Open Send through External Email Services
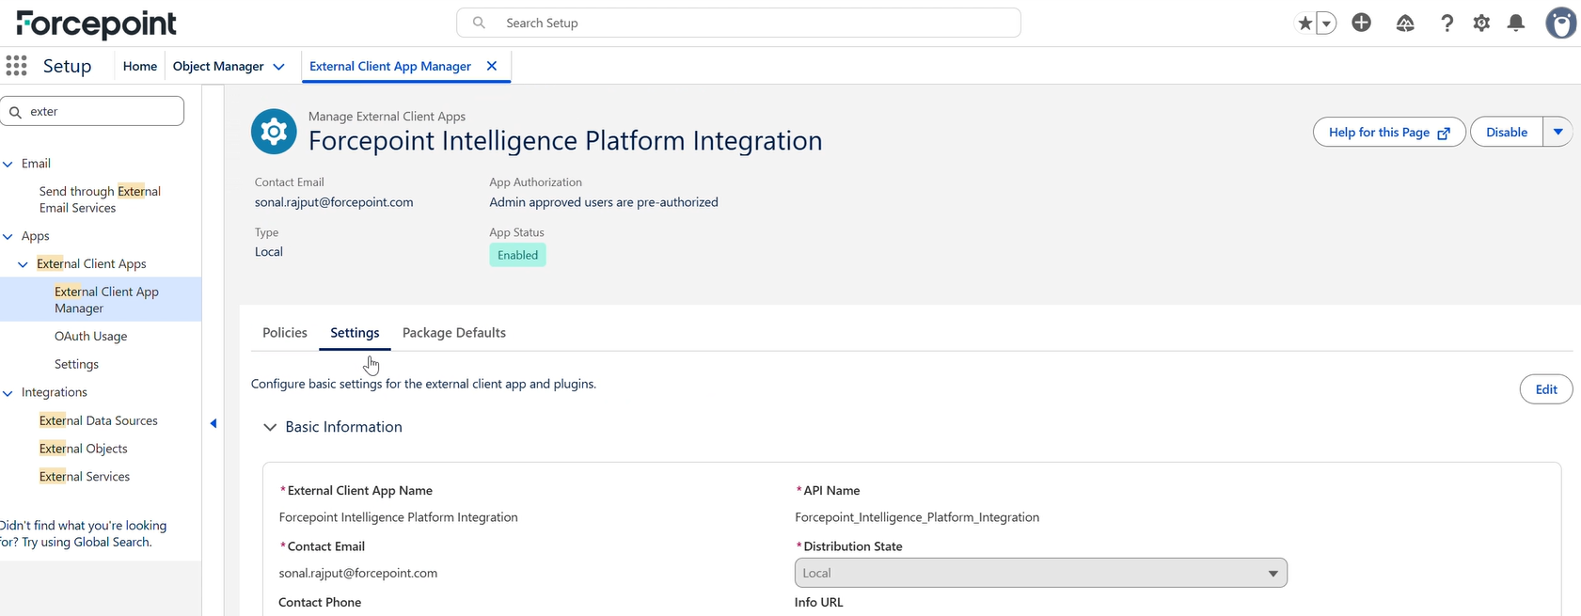This screenshot has height=616, width=1581. 100,199
